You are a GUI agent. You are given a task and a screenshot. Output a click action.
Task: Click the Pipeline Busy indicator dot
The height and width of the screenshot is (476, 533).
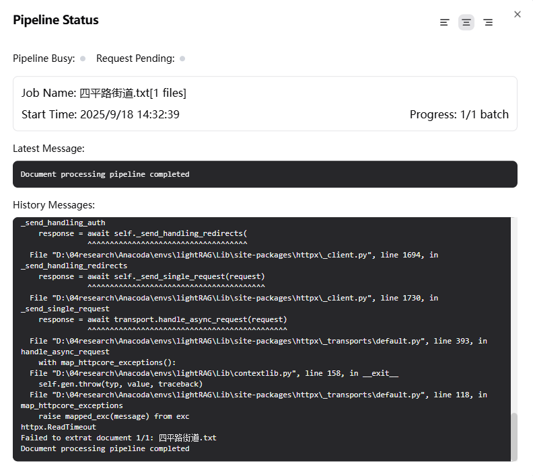pyautogui.click(x=83, y=58)
